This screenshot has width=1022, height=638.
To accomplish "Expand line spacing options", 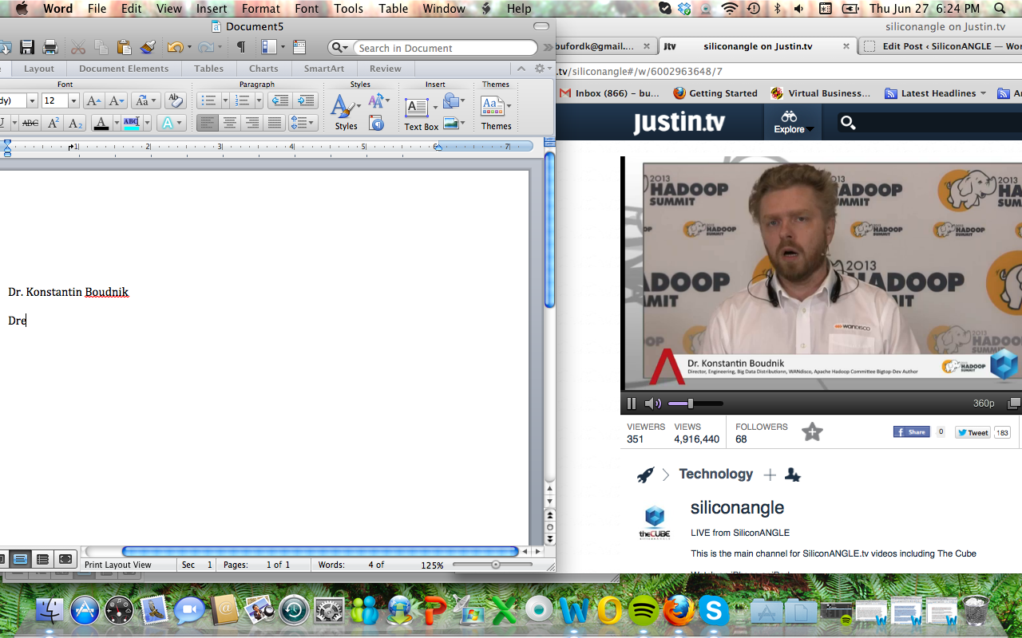I will tap(303, 123).
